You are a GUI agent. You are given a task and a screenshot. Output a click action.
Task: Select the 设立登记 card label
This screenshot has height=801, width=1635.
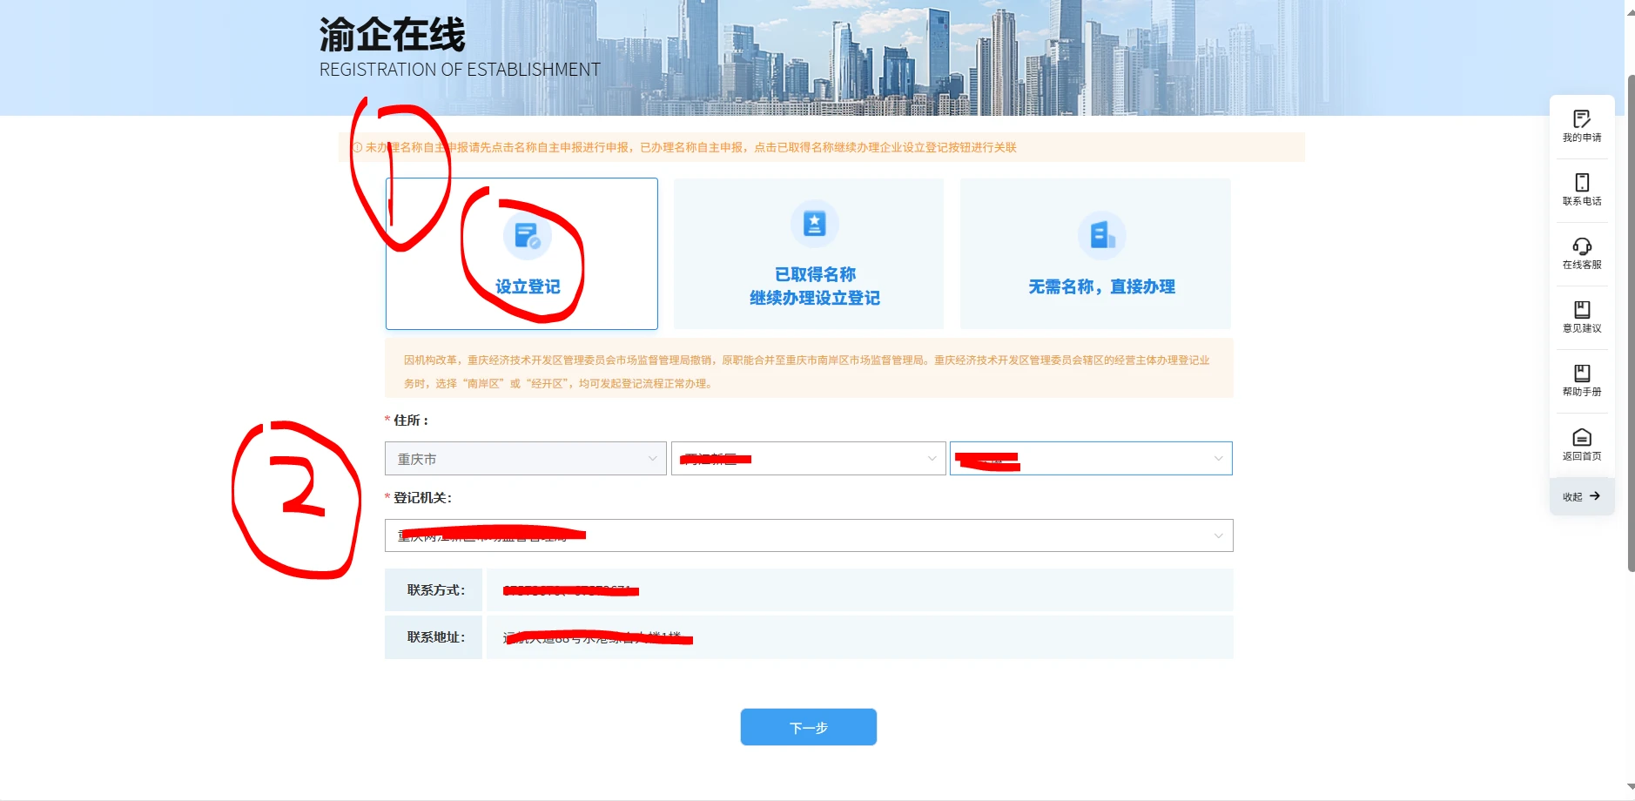pyautogui.click(x=528, y=287)
